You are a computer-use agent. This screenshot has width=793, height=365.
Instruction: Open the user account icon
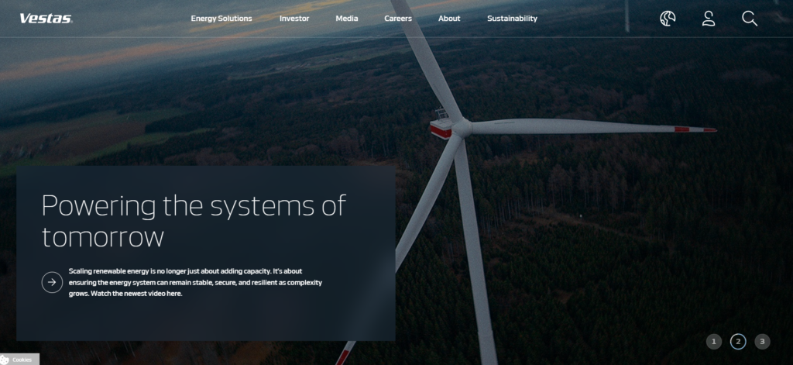(x=709, y=19)
